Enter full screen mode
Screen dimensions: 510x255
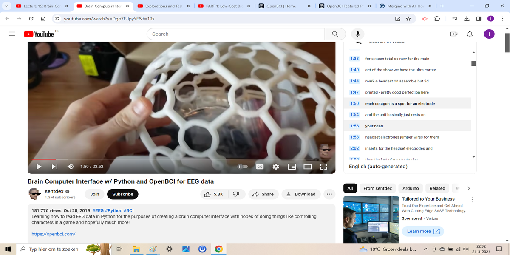click(323, 167)
